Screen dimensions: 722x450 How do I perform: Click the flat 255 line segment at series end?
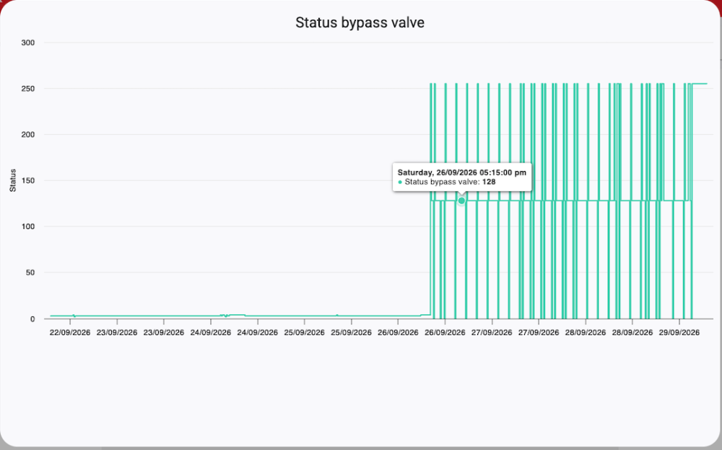pos(700,84)
